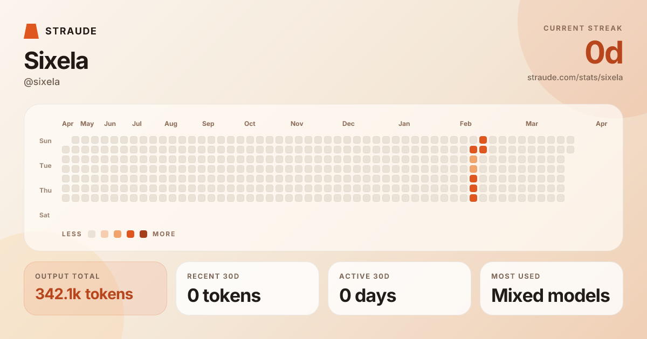
Task: Open the straude.com/stats/sixela link
Action: coord(575,77)
